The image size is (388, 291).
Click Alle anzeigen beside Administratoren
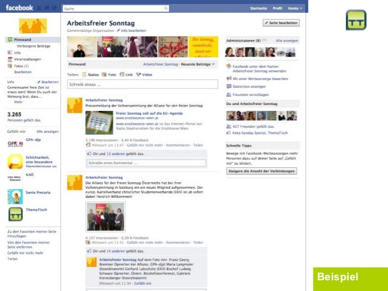[x=287, y=41]
